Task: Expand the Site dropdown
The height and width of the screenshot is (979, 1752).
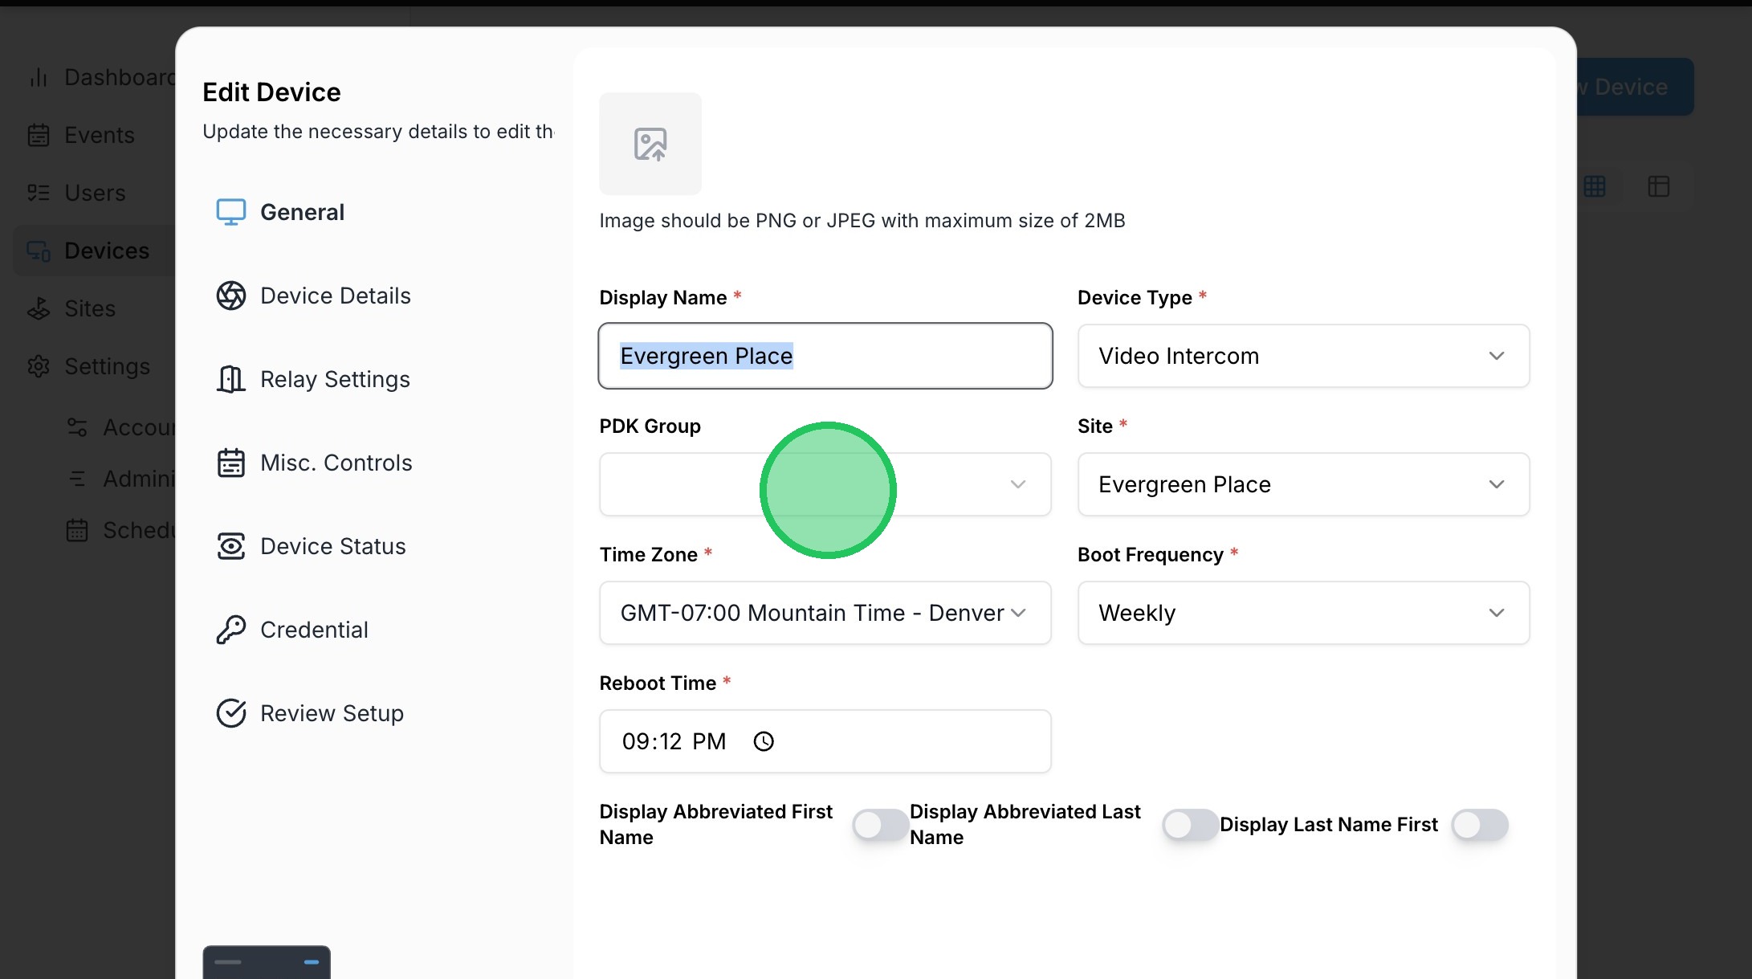Action: (x=1302, y=484)
